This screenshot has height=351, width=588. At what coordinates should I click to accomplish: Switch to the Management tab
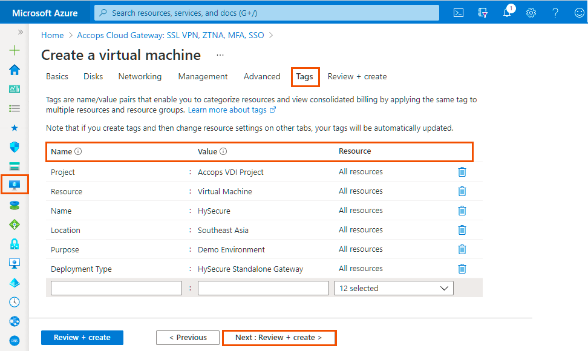203,76
